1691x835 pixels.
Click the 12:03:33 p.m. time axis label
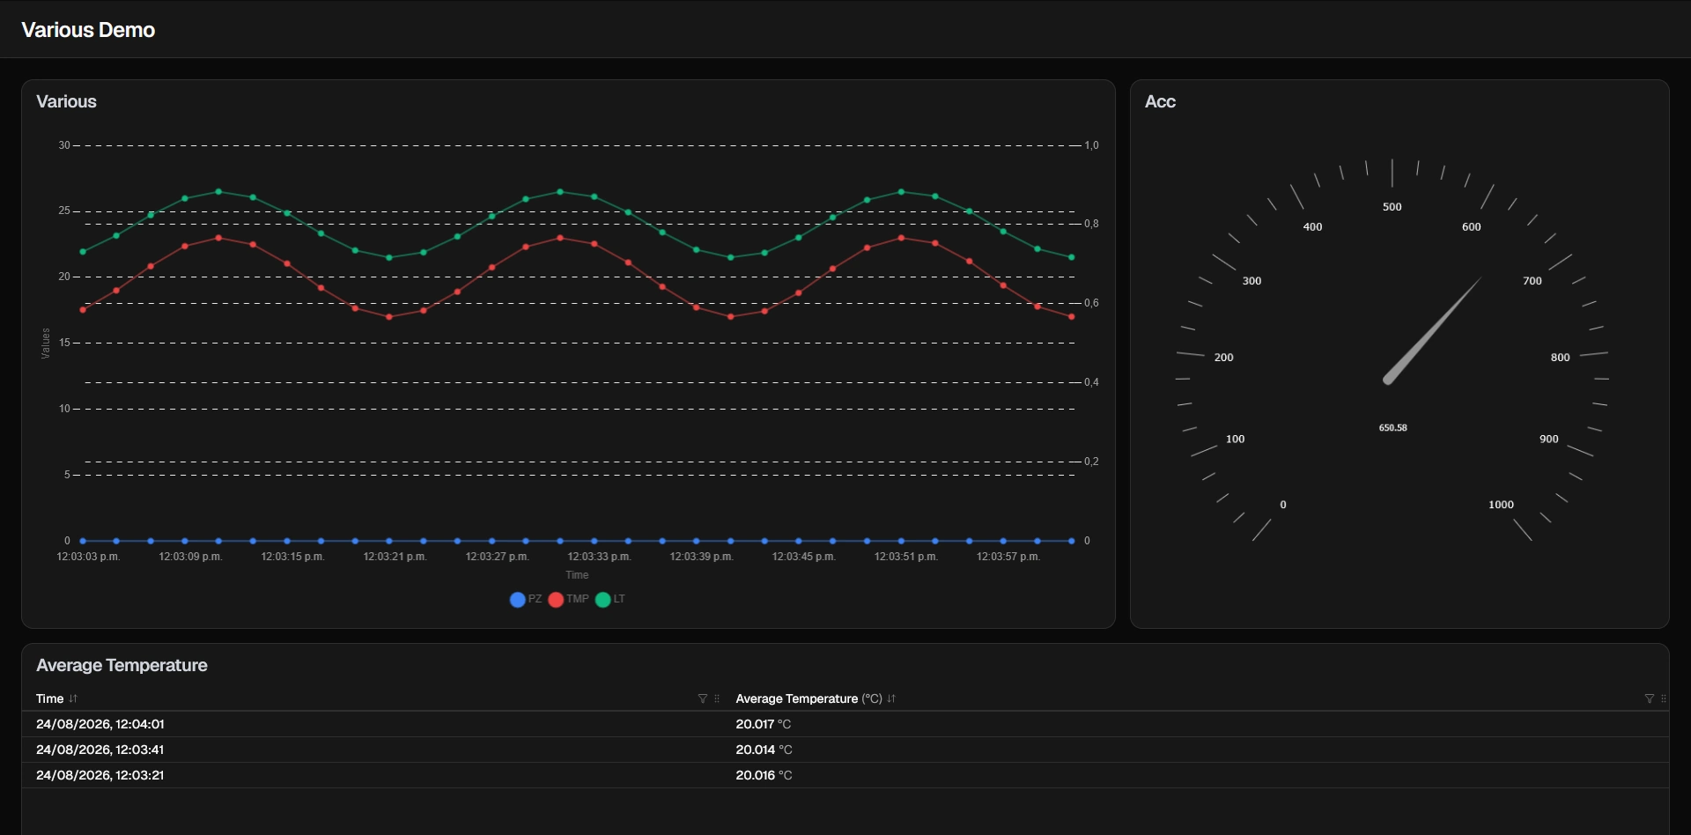tap(599, 557)
